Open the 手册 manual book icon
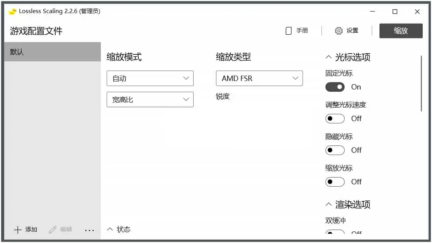The height and width of the screenshot is (243, 432). [289, 31]
